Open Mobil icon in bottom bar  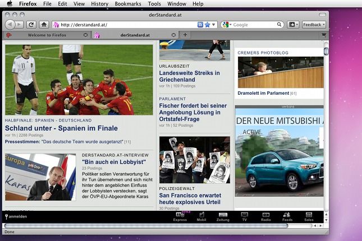click(201, 217)
